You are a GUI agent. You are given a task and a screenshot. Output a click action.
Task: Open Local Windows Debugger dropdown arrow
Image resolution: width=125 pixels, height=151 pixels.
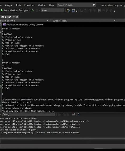tap(30, 10)
